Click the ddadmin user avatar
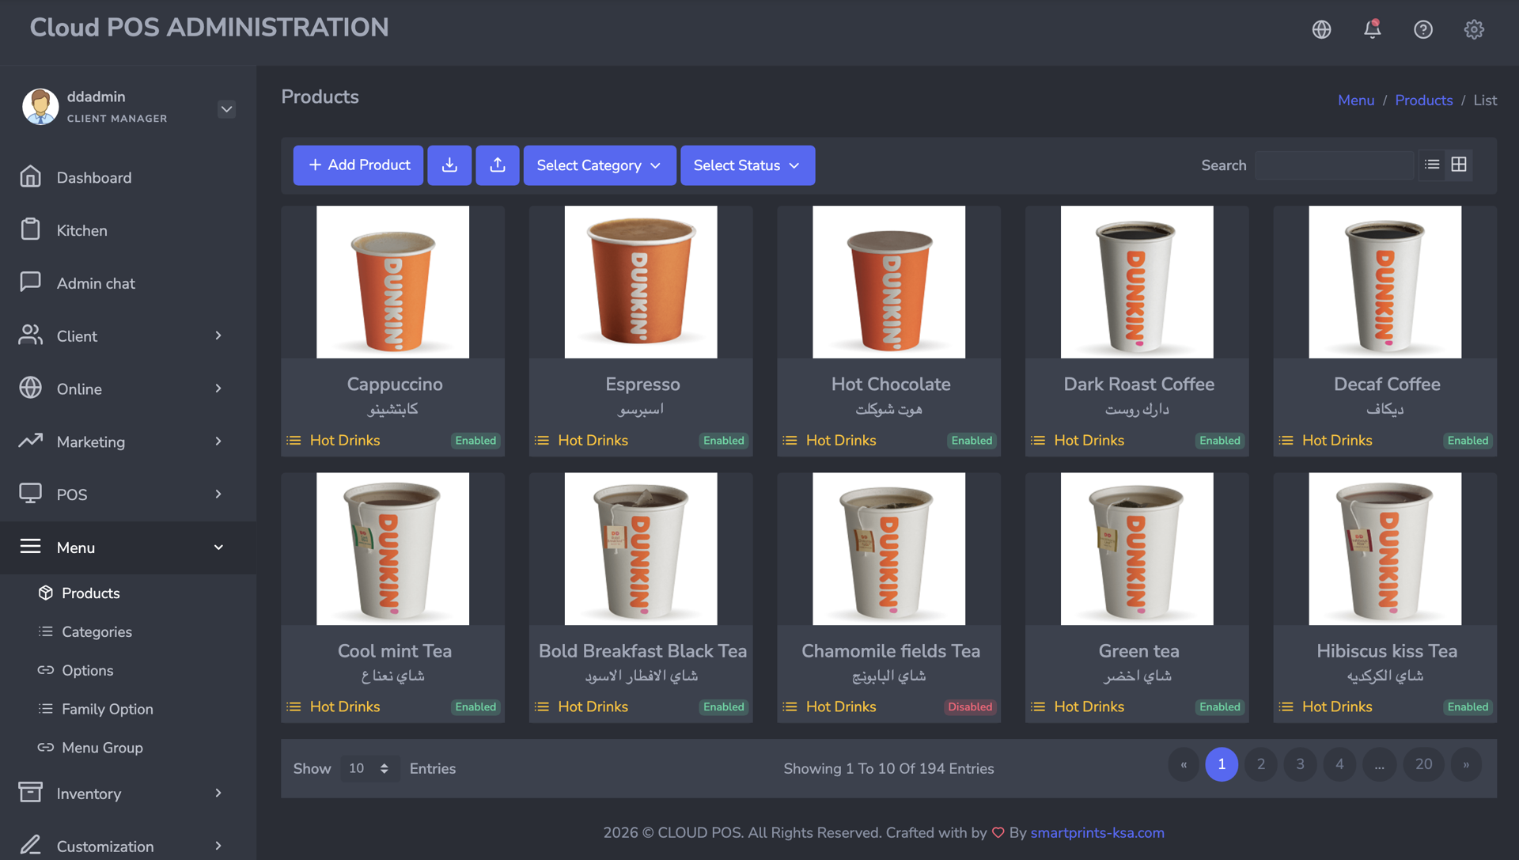The width and height of the screenshot is (1519, 860). click(x=40, y=107)
